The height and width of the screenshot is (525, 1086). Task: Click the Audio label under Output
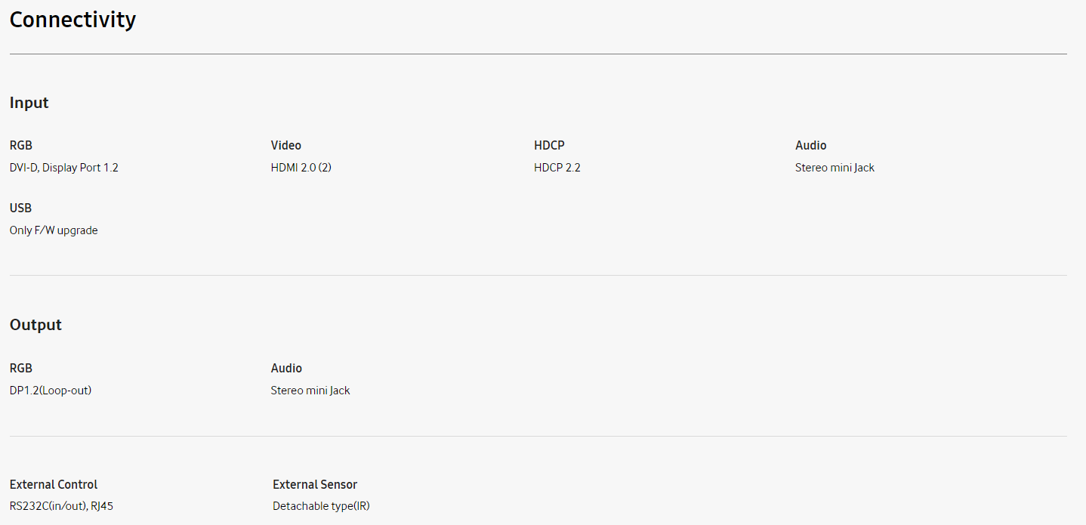(286, 368)
